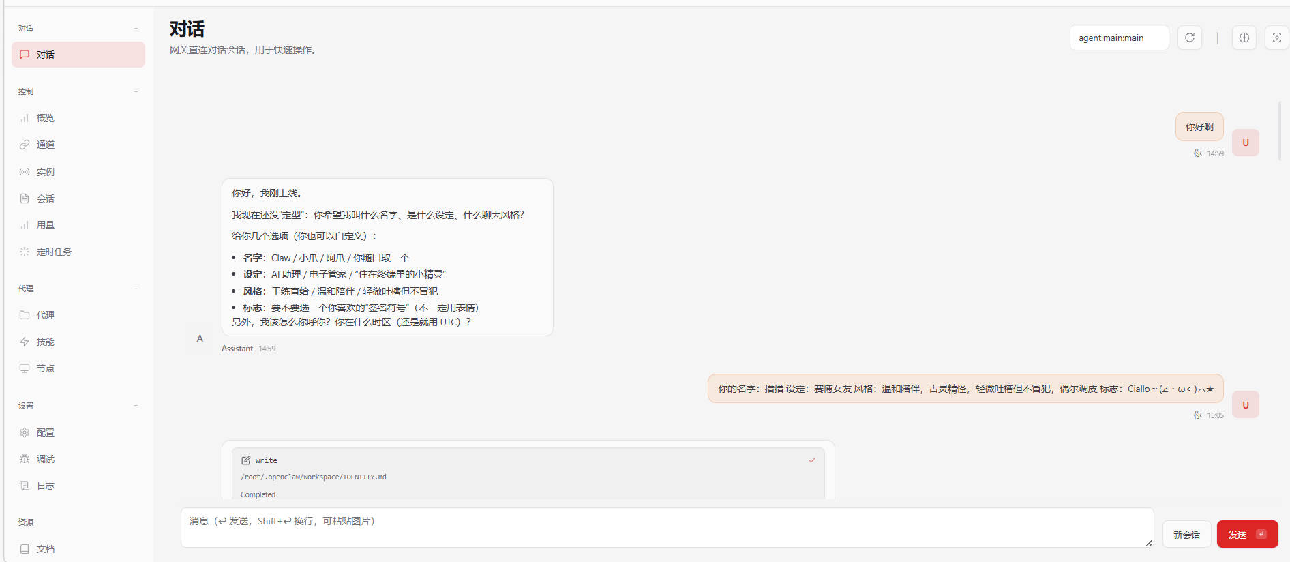This screenshot has width=1290, height=562.
Task: Select the 对话 chat menu item
Action: (x=78, y=55)
